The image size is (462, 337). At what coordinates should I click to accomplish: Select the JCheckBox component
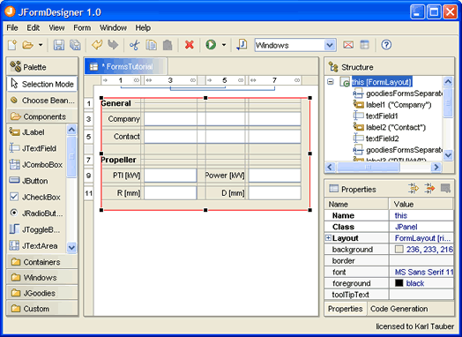pos(34,197)
